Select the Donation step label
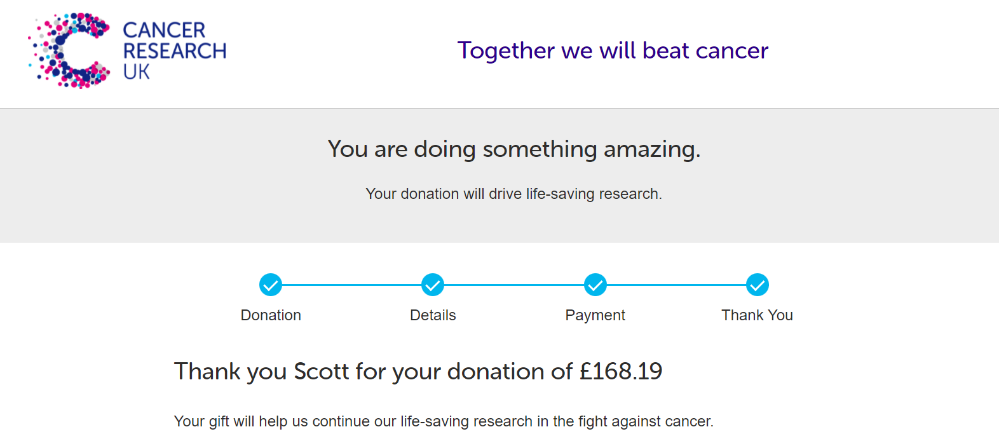Image resolution: width=999 pixels, height=448 pixels. (x=271, y=315)
